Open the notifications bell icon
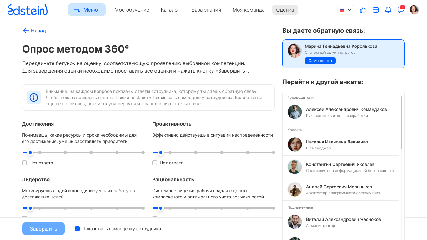Screen dimensions: 427x240 [388, 10]
